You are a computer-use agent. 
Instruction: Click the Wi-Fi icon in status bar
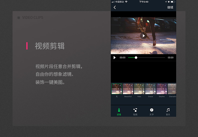[126, 2]
